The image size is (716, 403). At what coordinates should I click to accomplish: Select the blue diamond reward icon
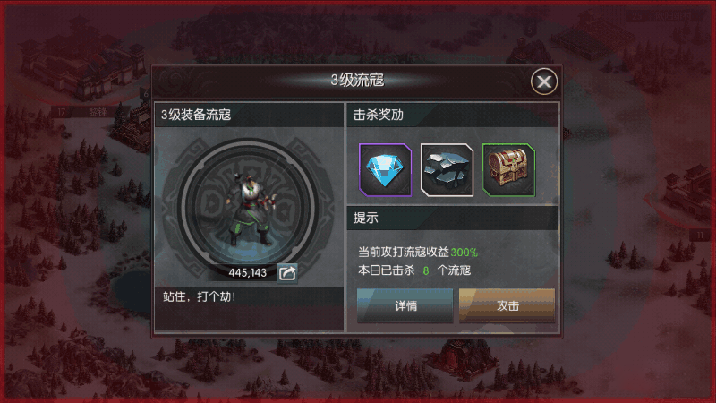tap(386, 170)
